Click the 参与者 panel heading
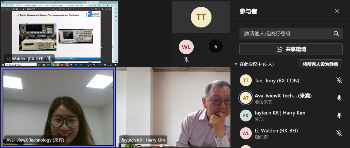This screenshot has height=148, width=350. [x=248, y=11]
